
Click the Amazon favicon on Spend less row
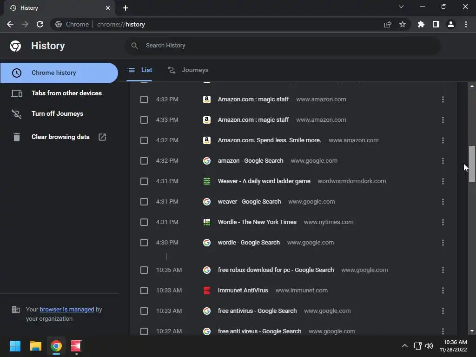207,140
